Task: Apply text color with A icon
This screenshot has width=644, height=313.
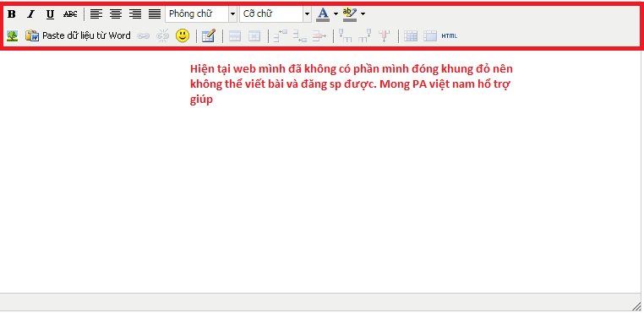Action: [323, 14]
